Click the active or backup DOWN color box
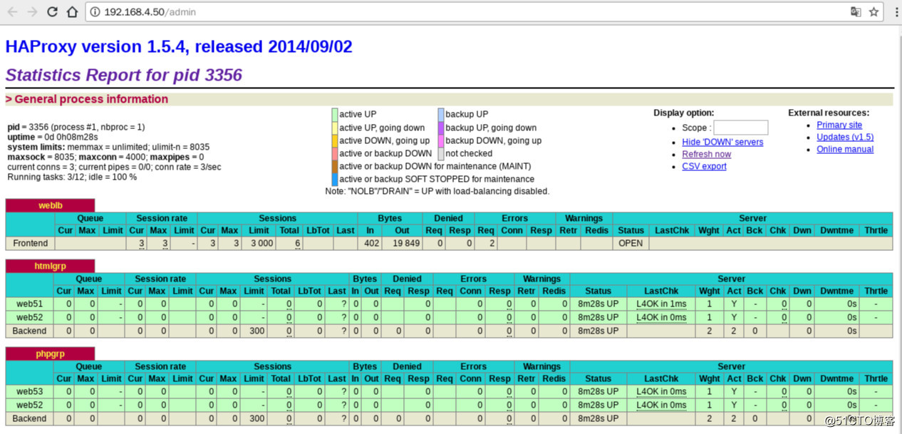 pos(335,153)
